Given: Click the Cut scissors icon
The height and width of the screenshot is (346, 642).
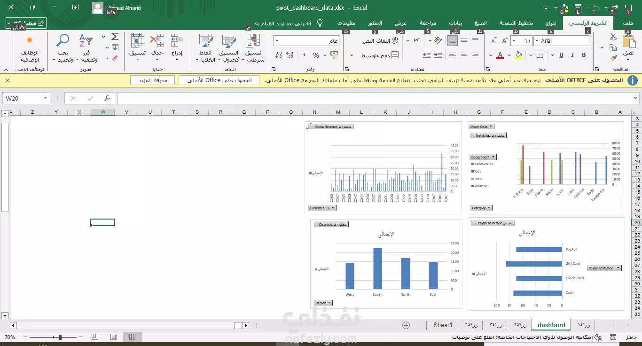Looking at the screenshot, I should [613, 37].
